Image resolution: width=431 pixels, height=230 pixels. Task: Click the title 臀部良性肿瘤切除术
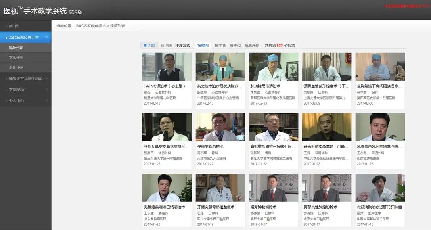[320, 207]
